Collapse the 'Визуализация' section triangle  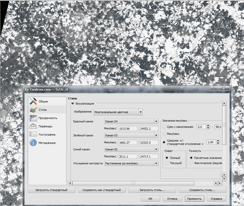(x=73, y=104)
